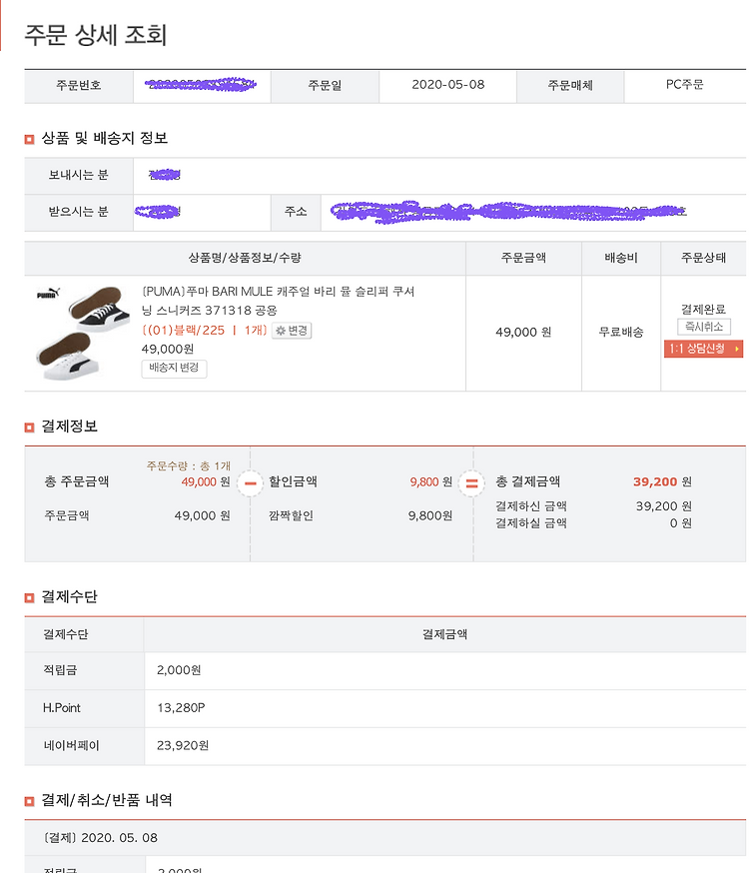Click the 총 결제금액 39,200 원 amount
The height and width of the screenshot is (873, 749).
click(x=662, y=482)
